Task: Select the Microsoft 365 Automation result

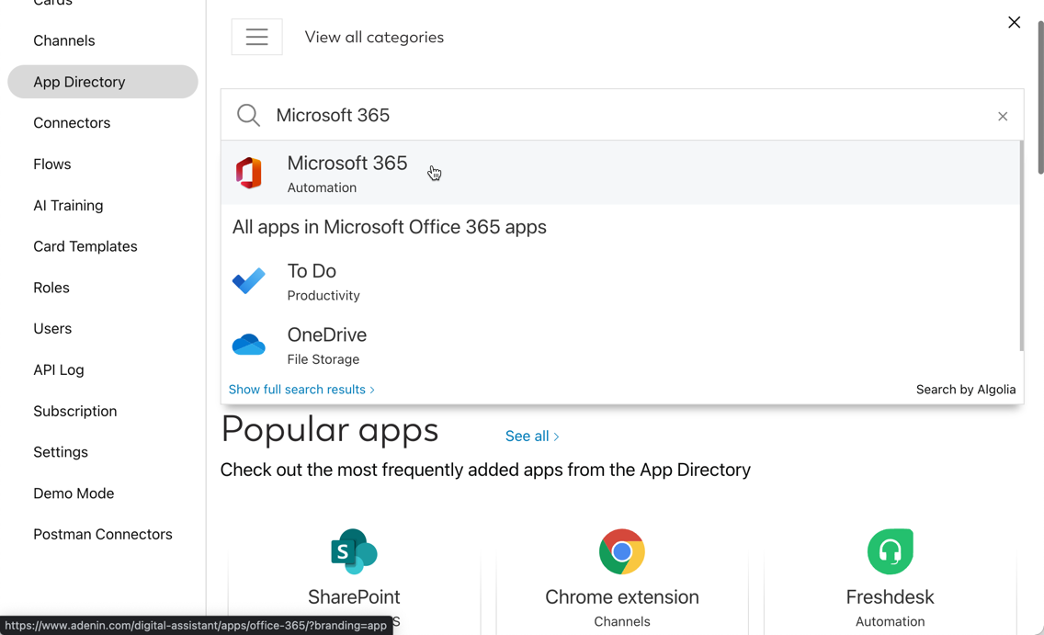Action: click(x=620, y=173)
